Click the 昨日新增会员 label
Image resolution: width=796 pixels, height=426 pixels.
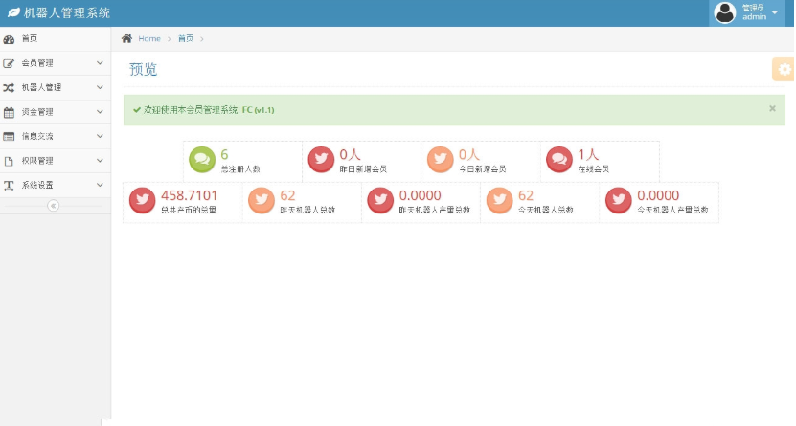[x=363, y=169]
